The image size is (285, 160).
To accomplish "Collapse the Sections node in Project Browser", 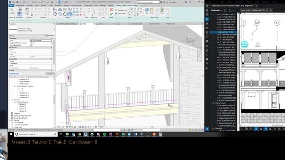I will point(12,100).
